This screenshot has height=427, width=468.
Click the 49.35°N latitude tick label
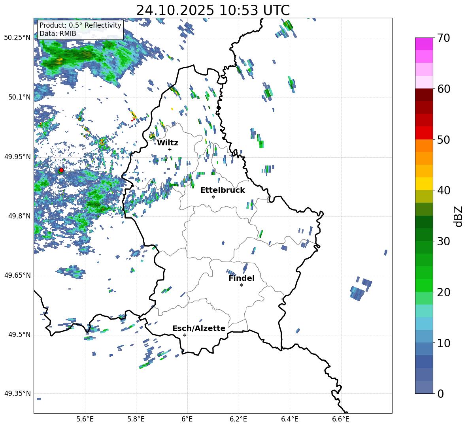point(17,393)
